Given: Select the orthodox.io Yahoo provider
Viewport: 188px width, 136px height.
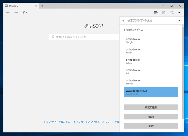Looking at the screenshot, I should point(151,61).
